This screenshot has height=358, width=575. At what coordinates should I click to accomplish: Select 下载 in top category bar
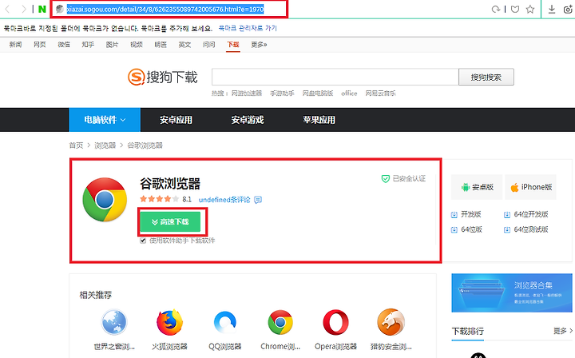click(x=233, y=45)
